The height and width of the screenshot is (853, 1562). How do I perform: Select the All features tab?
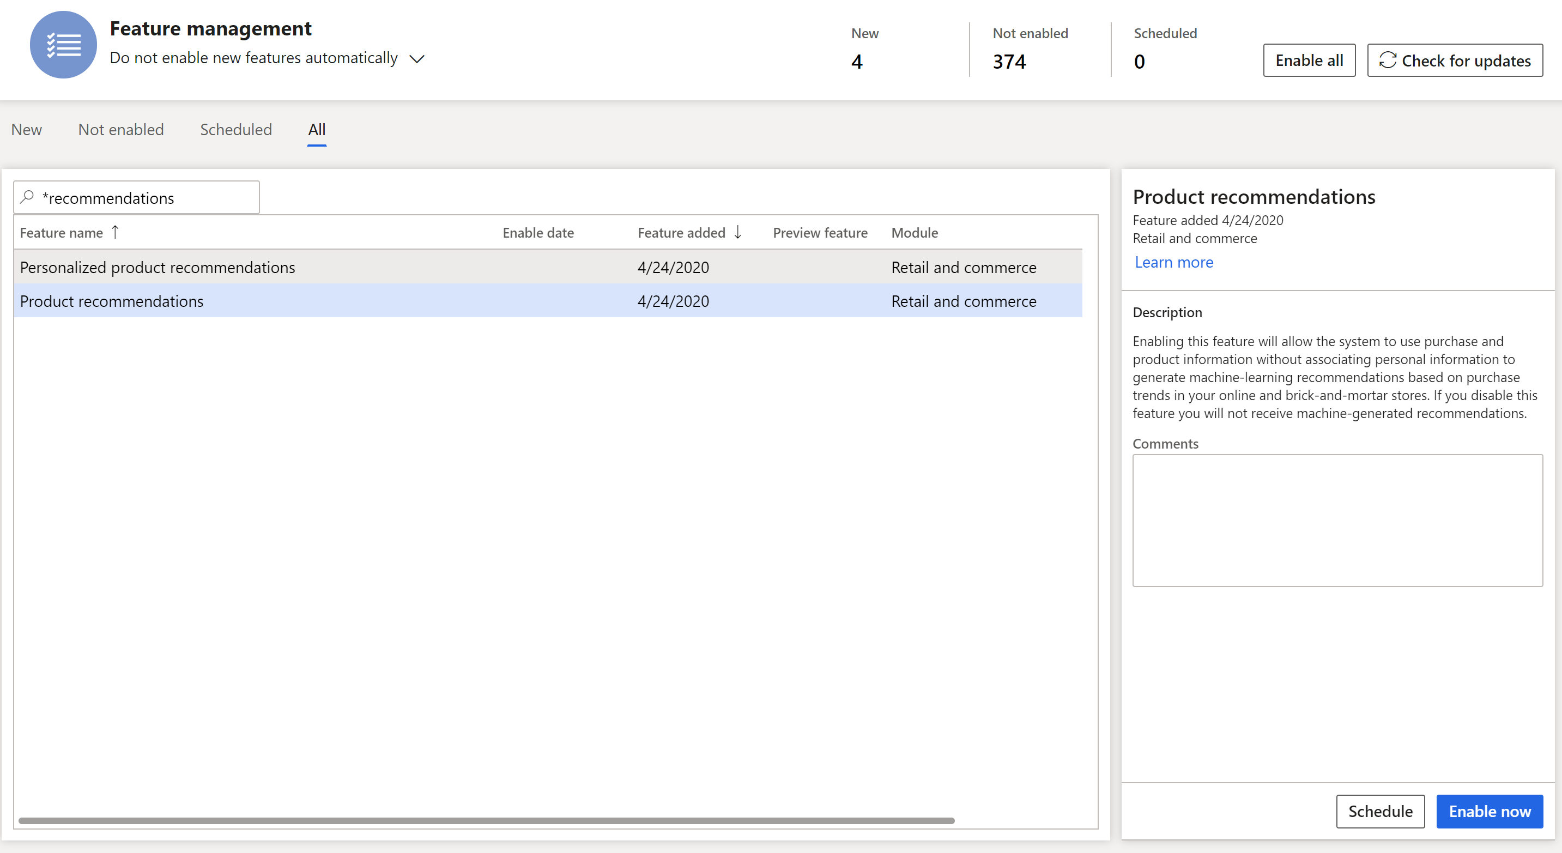[x=317, y=129]
